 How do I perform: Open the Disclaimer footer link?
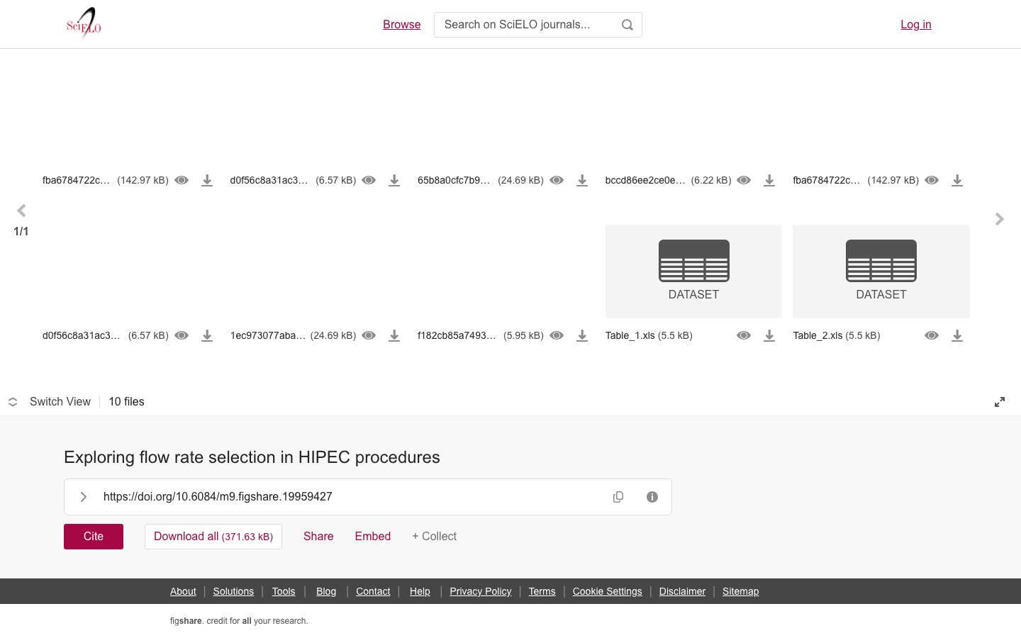pyautogui.click(x=682, y=591)
